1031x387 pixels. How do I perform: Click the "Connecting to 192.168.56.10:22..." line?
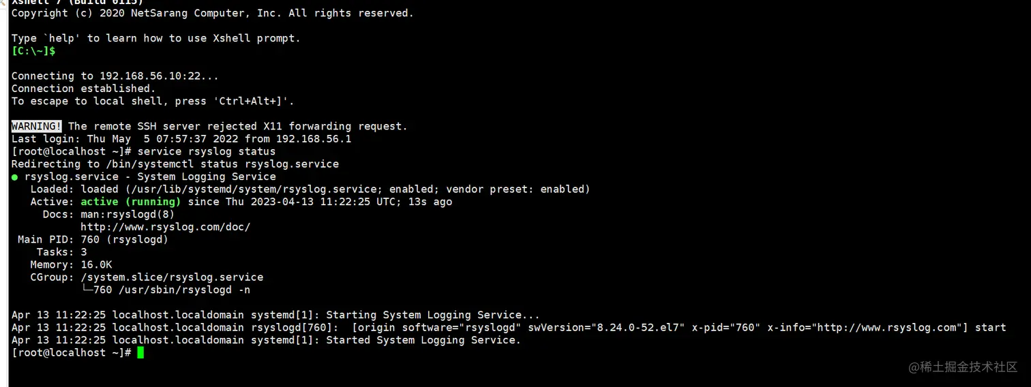(115, 76)
